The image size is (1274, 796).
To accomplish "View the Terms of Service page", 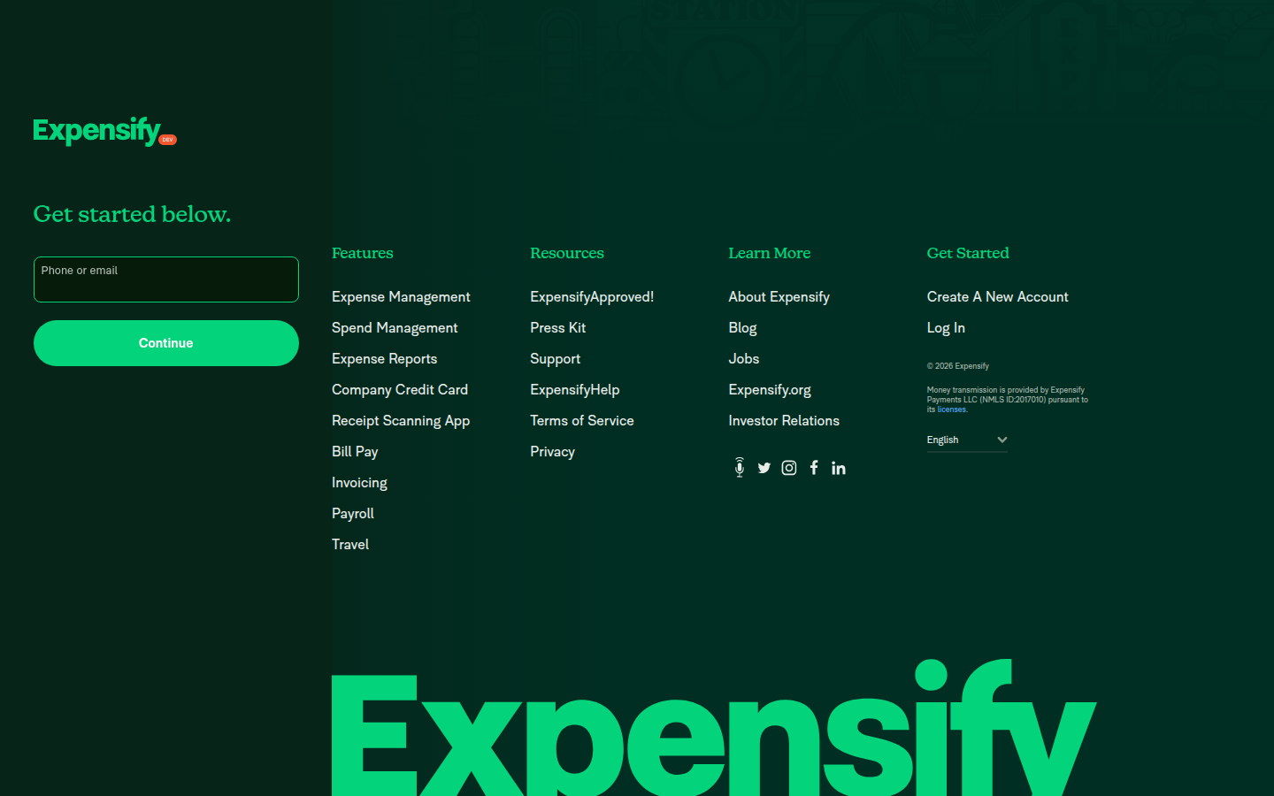I will click(x=581, y=420).
